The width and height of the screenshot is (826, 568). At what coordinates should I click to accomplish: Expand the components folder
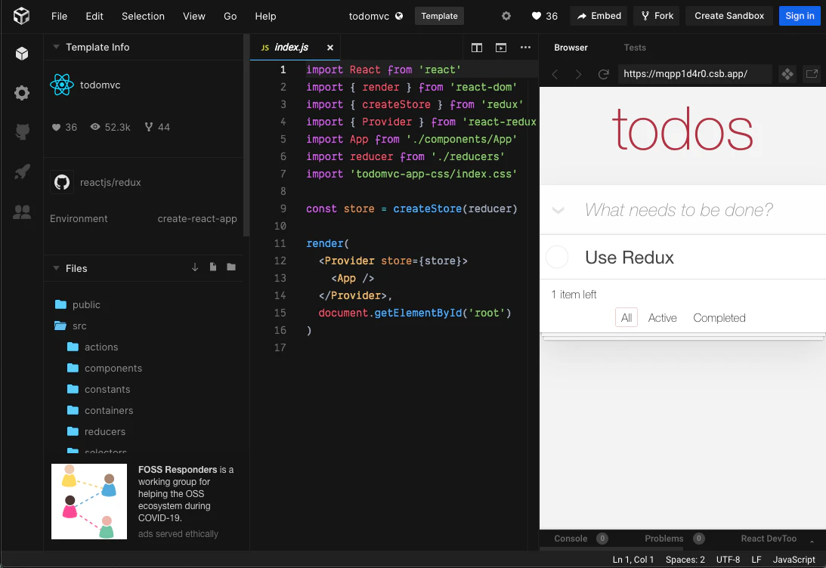(x=105, y=368)
